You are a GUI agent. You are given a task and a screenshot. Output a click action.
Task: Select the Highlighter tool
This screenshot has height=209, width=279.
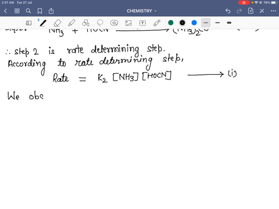coord(71,23)
